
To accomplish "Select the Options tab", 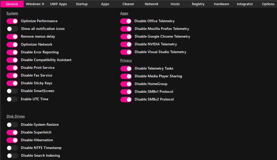I will click(x=268, y=4).
